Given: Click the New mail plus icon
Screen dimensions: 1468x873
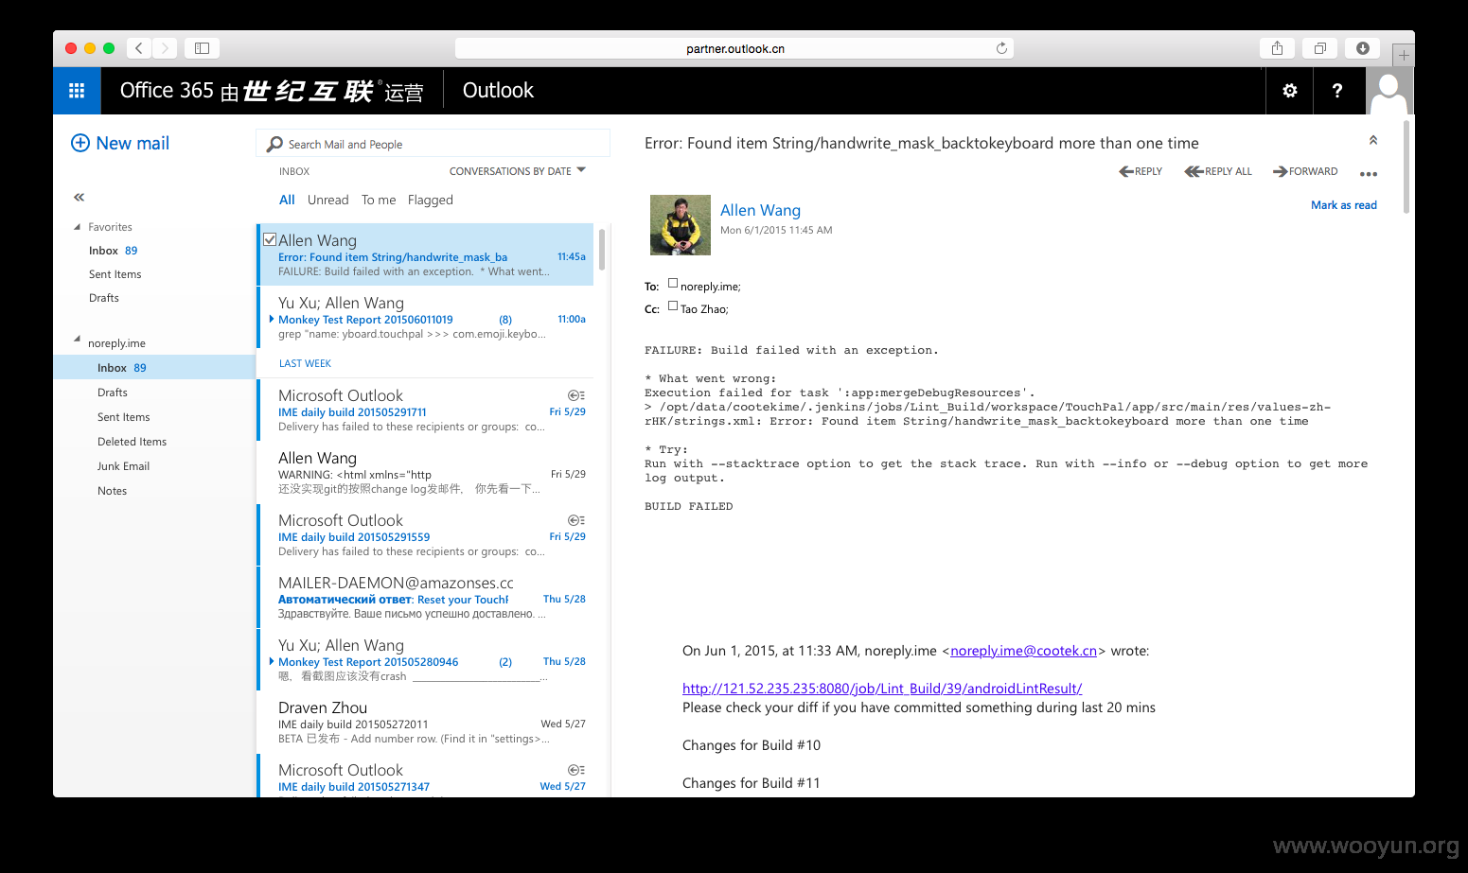Looking at the screenshot, I should [x=80, y=143].
